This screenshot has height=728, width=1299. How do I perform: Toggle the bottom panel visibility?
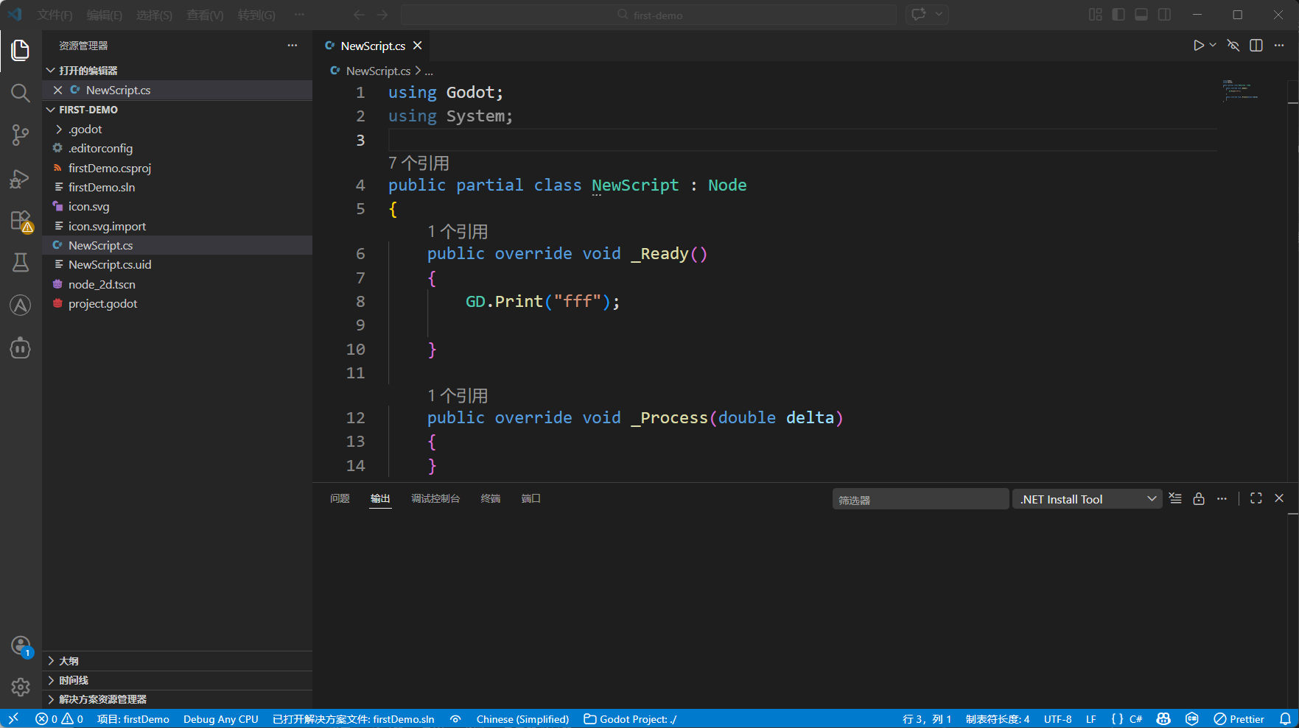point(1141,15)
